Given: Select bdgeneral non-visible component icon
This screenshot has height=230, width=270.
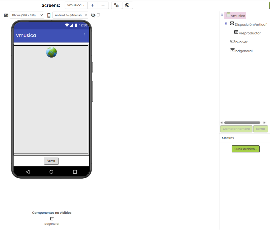Looking at the screenshot, I should pos(52,219).
